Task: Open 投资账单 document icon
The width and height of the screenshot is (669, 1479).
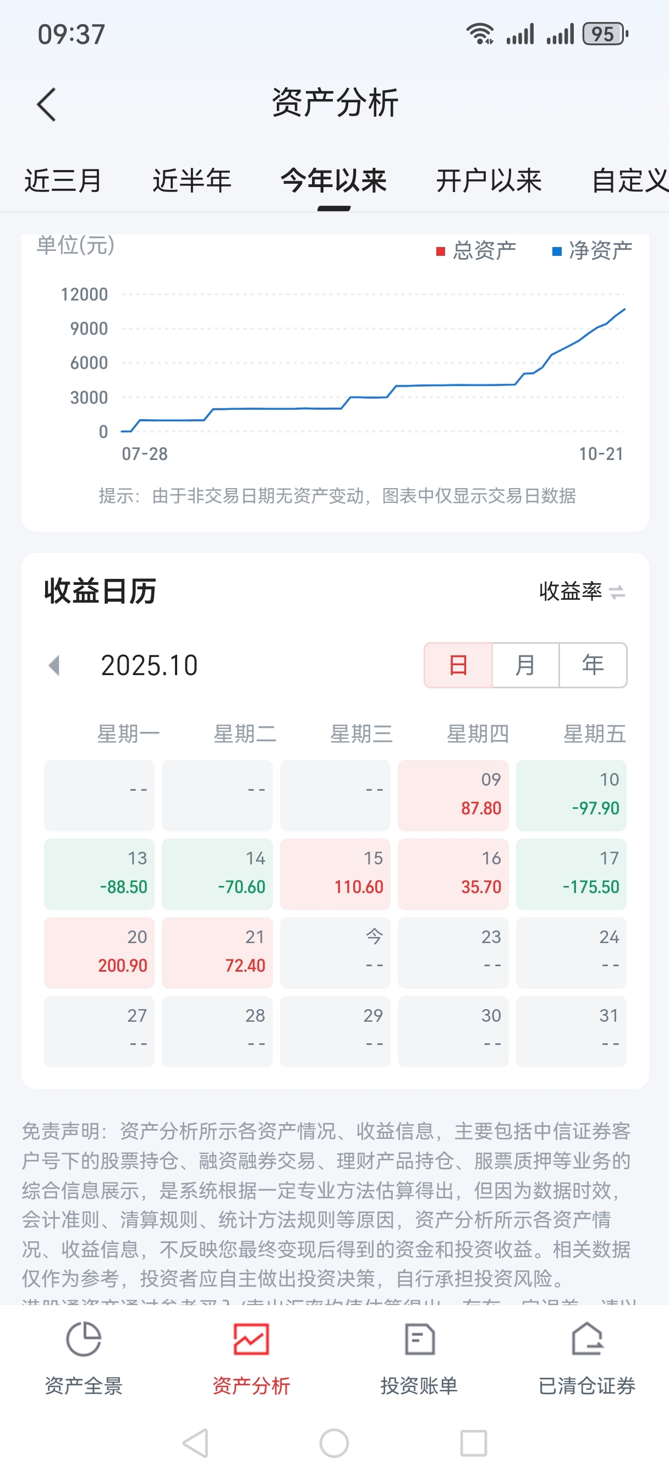Action: pos(419,1339)
